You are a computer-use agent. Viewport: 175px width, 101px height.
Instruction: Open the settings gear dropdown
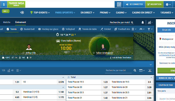[168, 4]
